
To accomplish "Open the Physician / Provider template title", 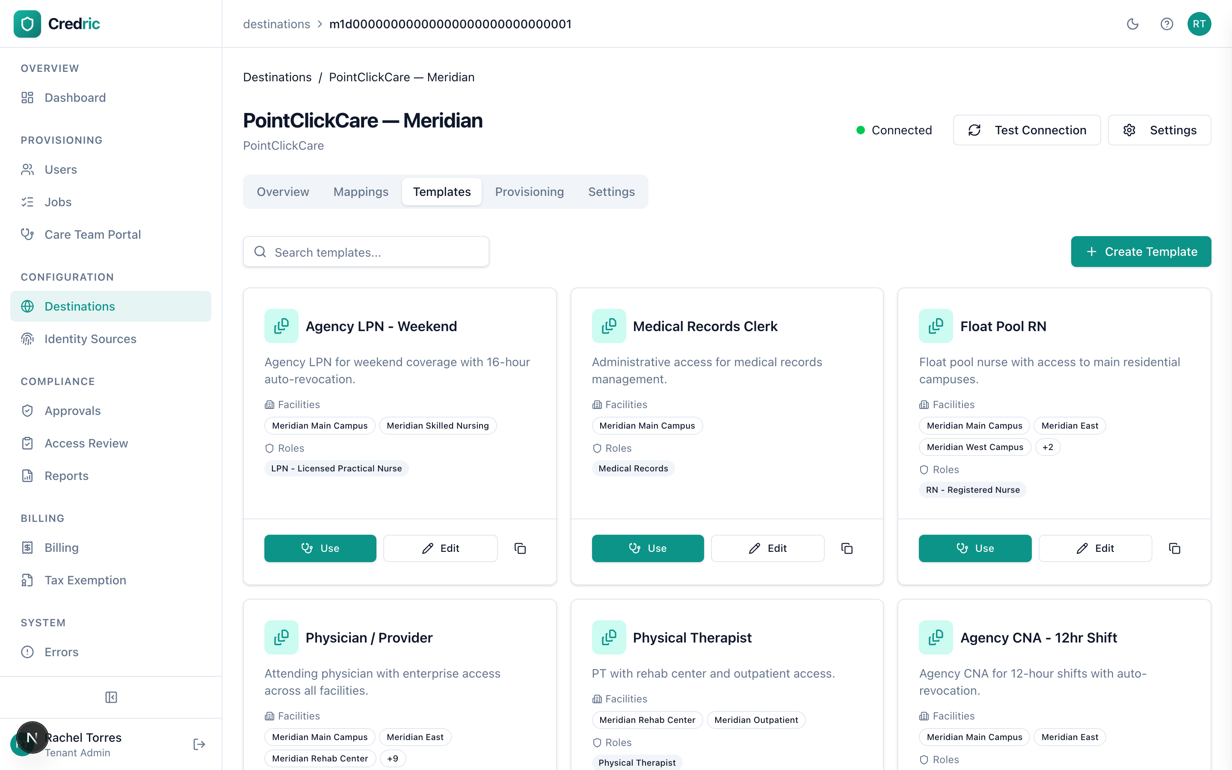I will [369, 637].
